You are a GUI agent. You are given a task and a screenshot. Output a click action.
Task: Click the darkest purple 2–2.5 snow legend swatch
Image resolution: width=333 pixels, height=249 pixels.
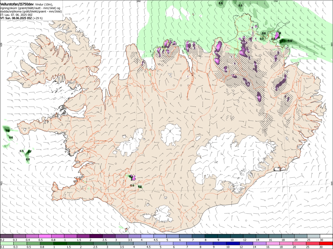(x=96, y=236)
